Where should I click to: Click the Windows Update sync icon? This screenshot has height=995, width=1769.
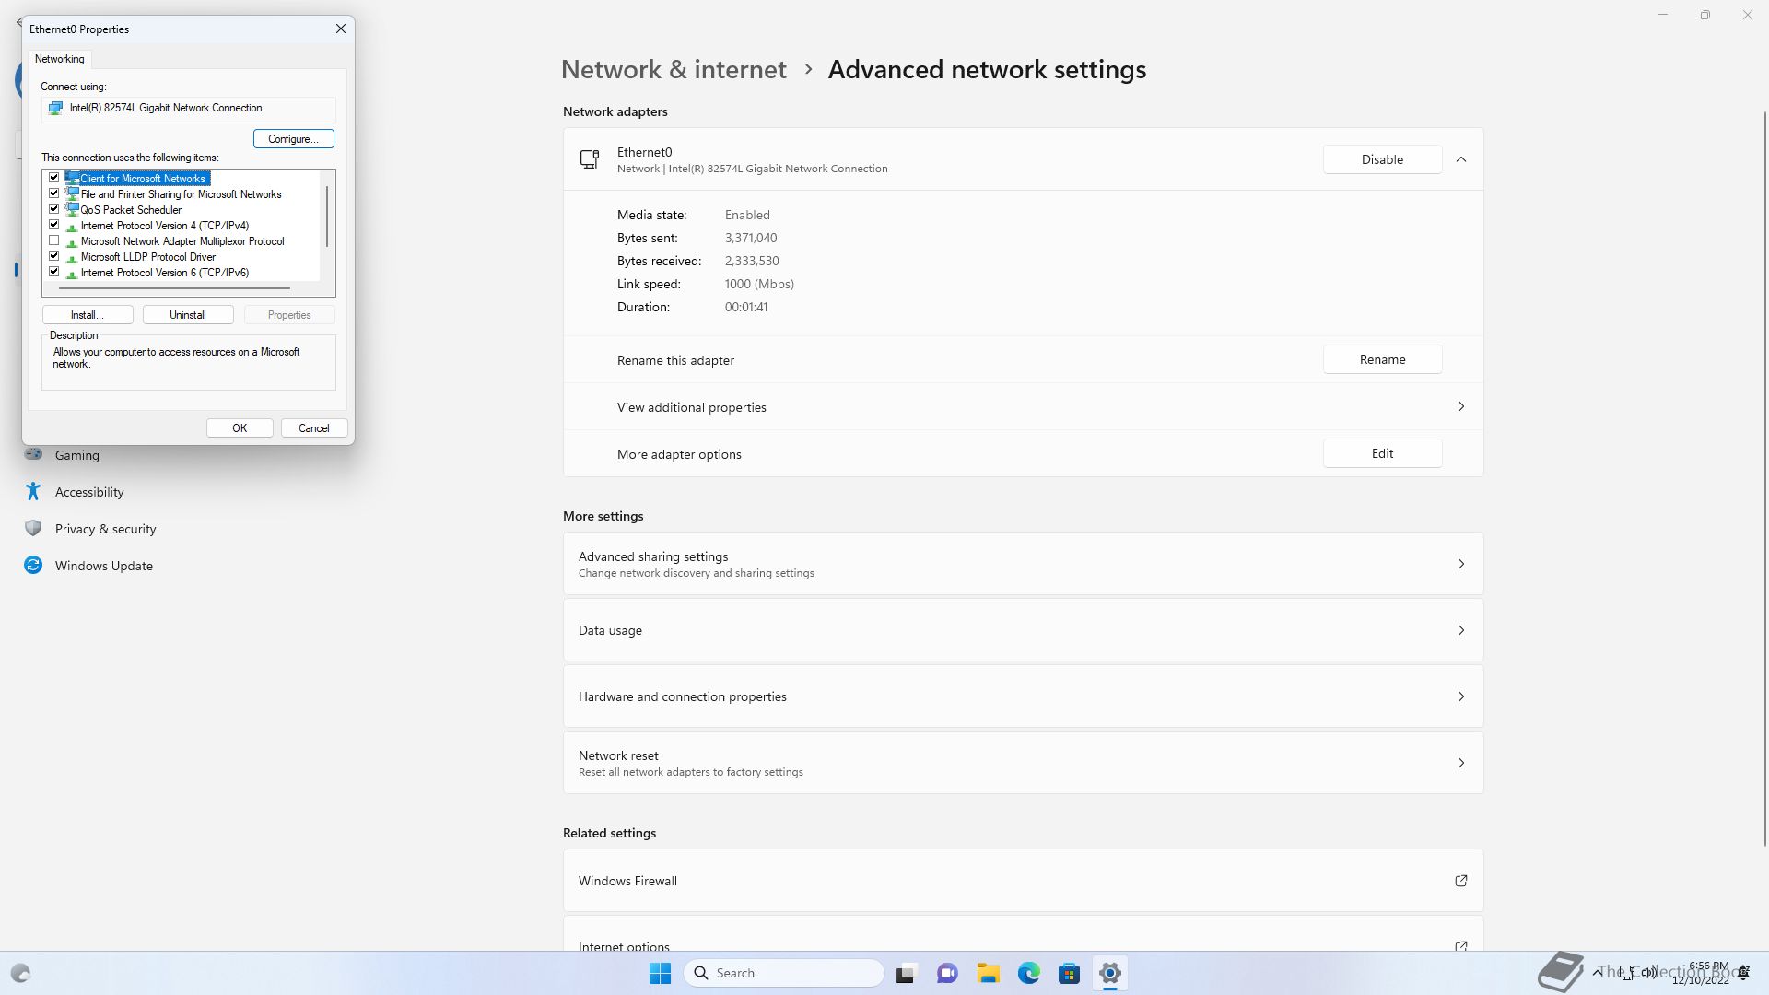(33, 565)
